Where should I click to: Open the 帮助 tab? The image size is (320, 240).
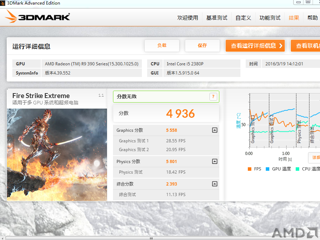(313, 18)
